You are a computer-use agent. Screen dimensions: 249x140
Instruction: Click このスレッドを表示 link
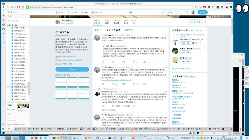109,110
